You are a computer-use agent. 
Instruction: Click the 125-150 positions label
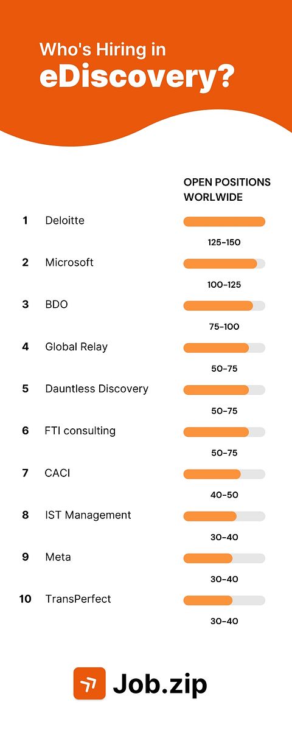(224, 242)
